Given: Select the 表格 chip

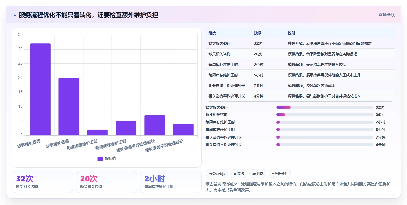Looking at the screenshot, I should coord(239,174).
